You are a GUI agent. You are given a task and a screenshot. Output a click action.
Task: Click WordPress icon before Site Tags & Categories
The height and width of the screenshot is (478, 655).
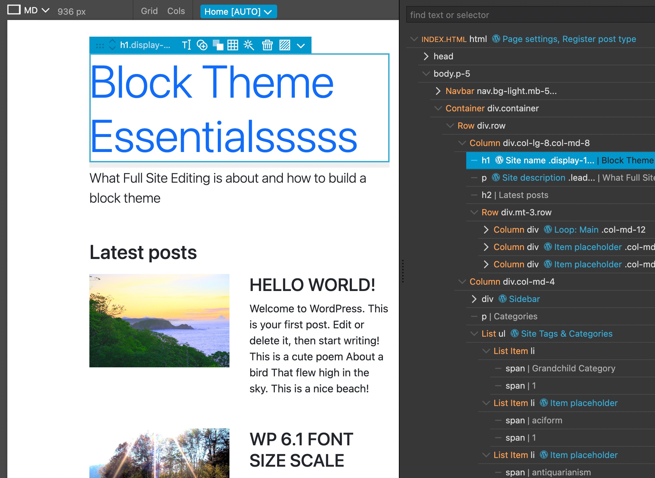515,333
